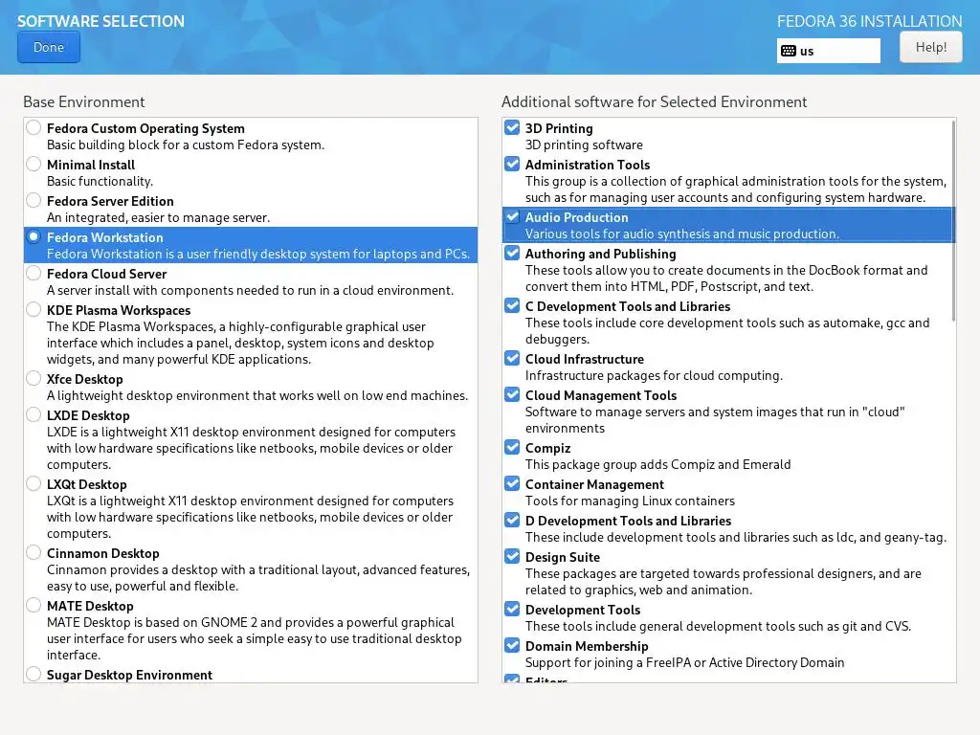Open the Help! button

pos(930,48)
